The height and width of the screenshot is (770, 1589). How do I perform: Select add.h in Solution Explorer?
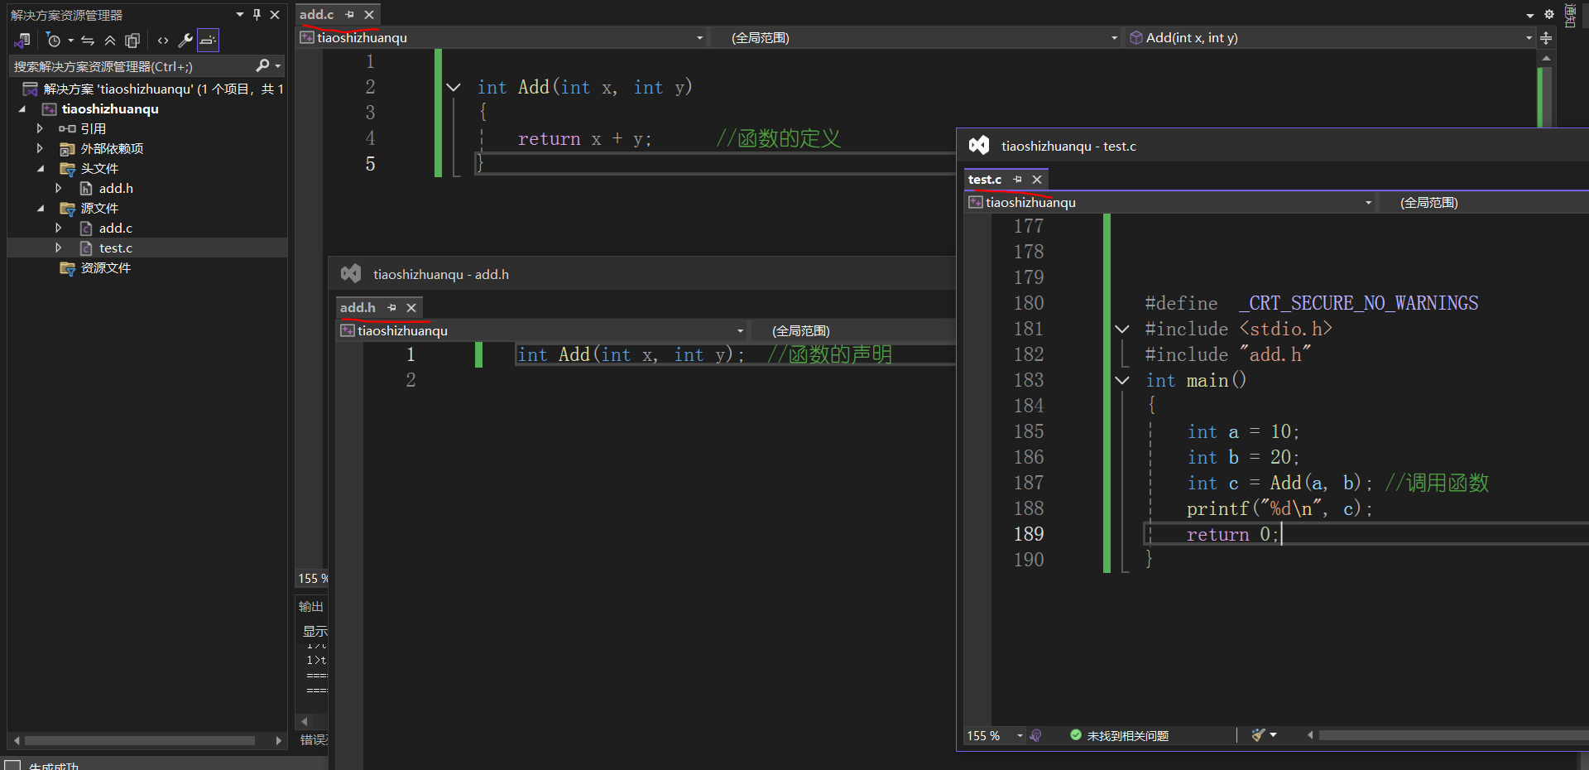click(116, 188)
